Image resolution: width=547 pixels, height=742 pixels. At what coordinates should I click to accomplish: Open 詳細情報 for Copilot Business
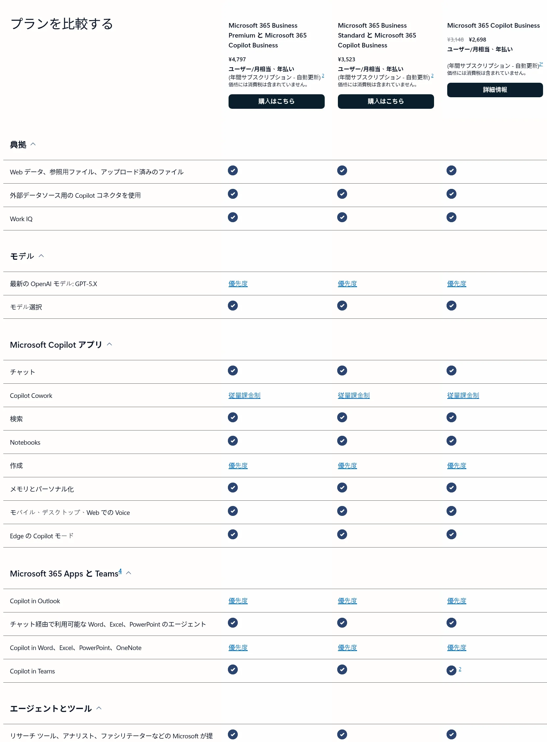pyautogui.click(x=495, y=90)
